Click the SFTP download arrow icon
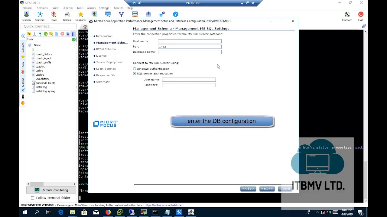This screenshot has width=387, height=217. pos(34,34)
